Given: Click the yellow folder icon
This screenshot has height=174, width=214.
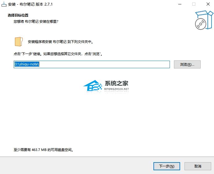Looking at the screenshot, I should pyautogui.click(x=19, y=42).
